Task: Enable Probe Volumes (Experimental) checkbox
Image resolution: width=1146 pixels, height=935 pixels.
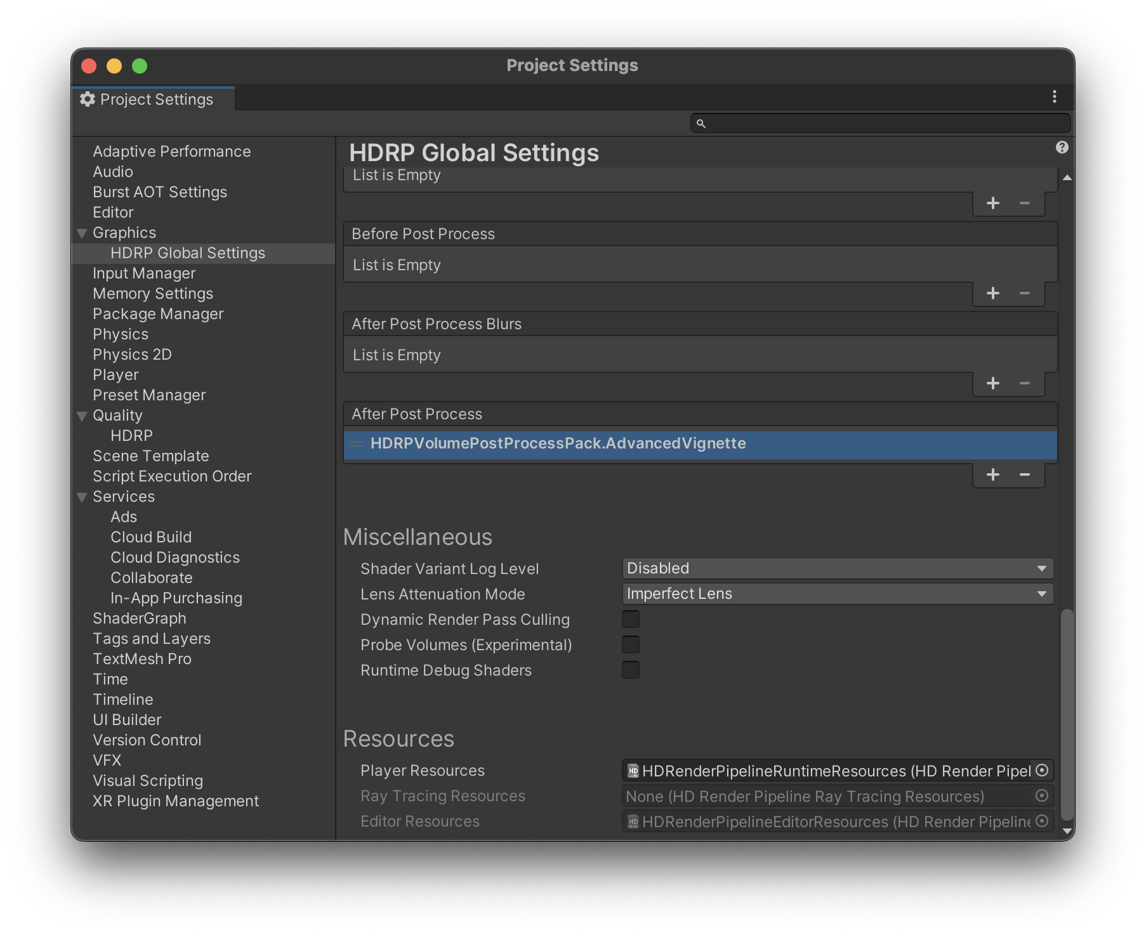Action: (631, 644)
